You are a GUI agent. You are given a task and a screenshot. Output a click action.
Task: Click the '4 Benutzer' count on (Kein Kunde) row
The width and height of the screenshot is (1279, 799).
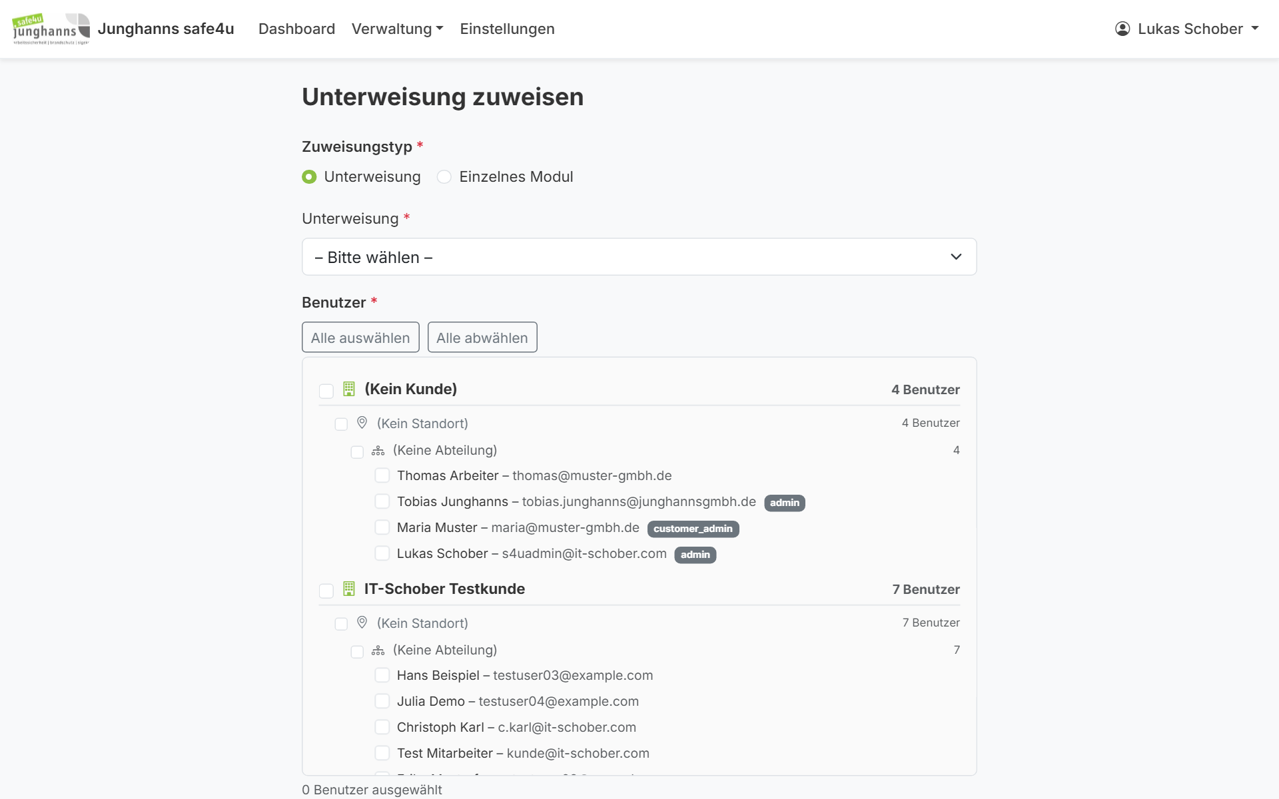click(x=925, y=390)
